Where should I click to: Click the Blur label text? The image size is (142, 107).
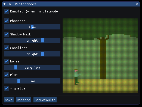pos(14,75)
